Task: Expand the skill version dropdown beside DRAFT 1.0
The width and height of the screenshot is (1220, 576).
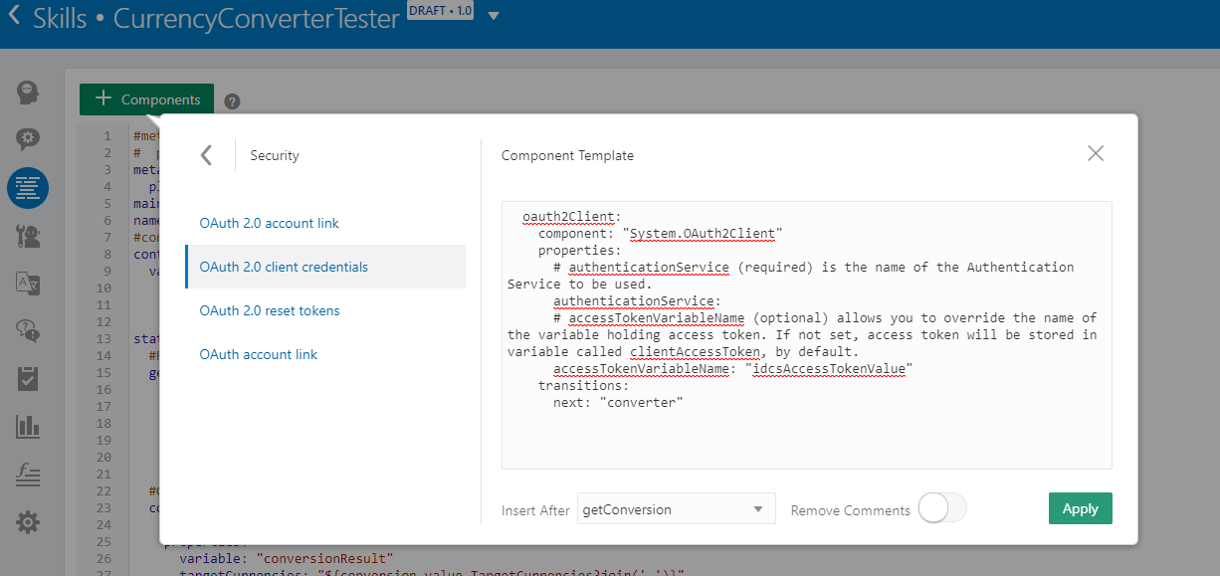Action: tap(493, 16)
